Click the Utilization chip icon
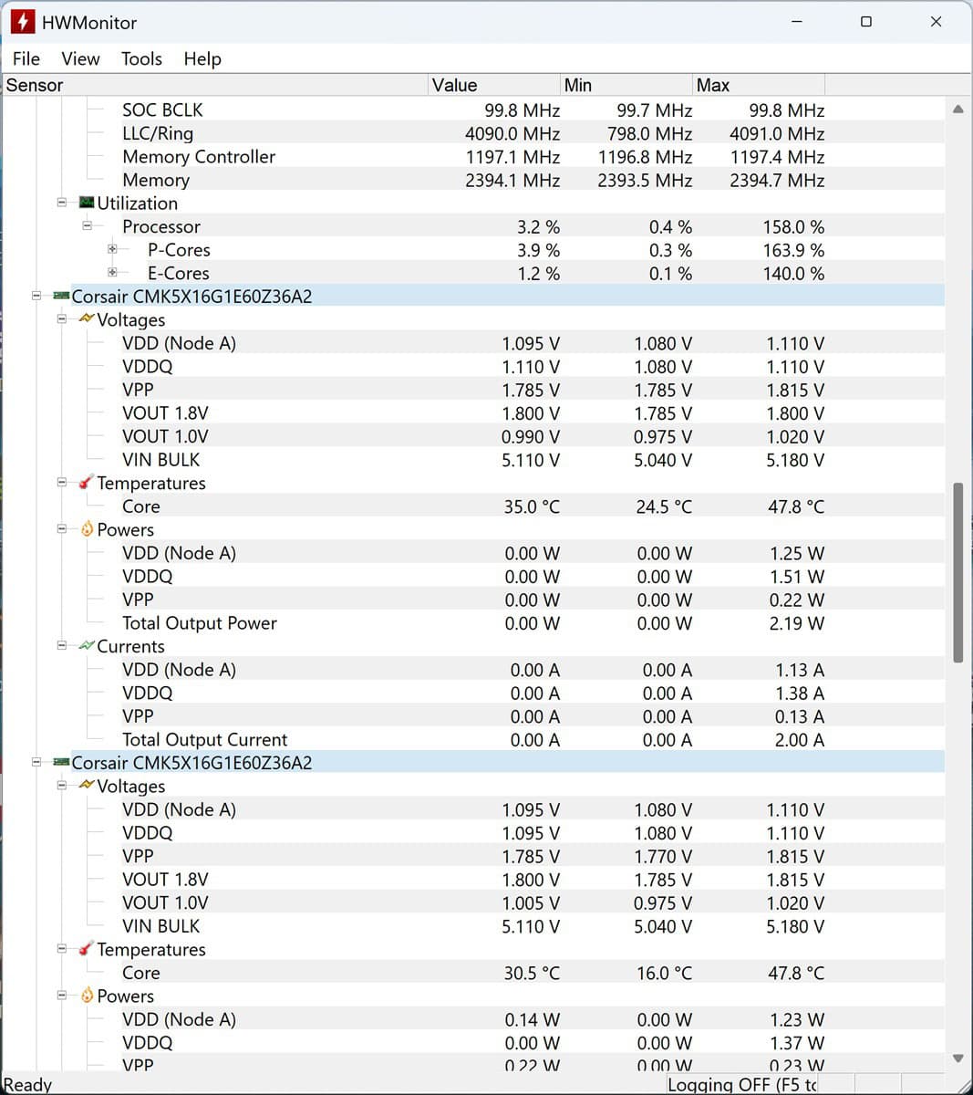The width and height of the screenshot is (973, 1095). [x=87, y=203]
